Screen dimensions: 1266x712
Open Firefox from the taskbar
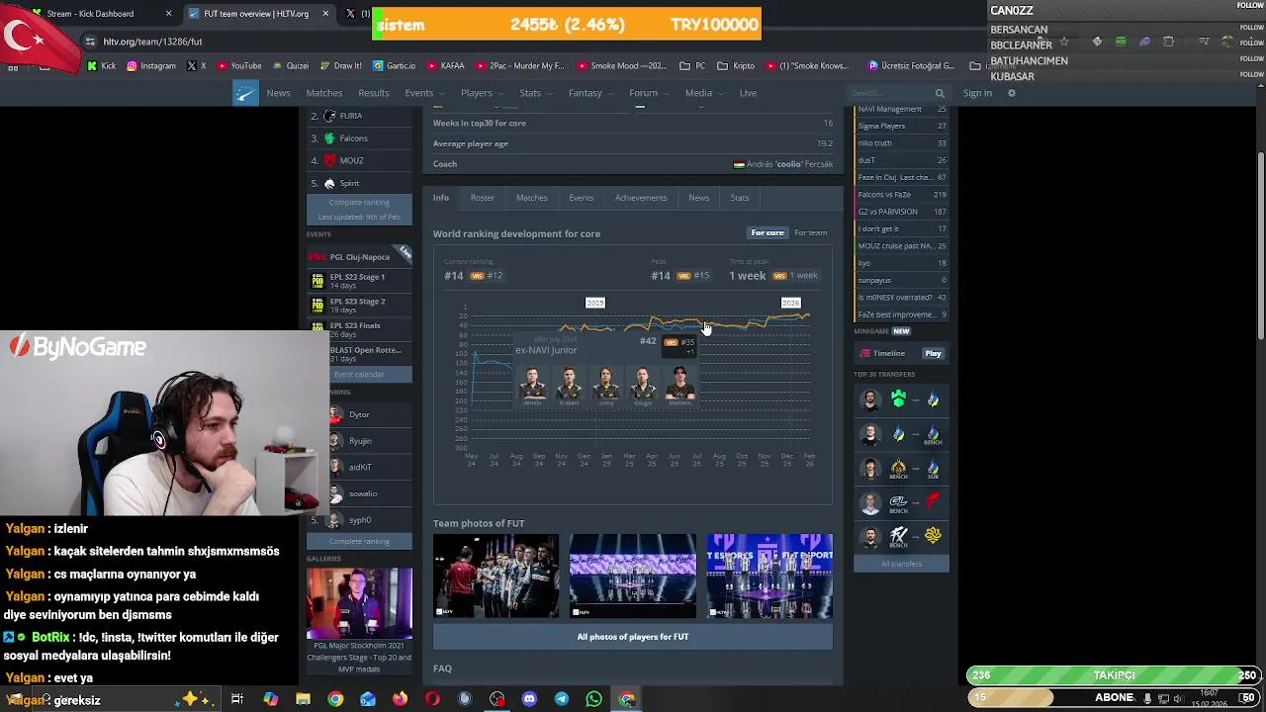pos(400,699)
